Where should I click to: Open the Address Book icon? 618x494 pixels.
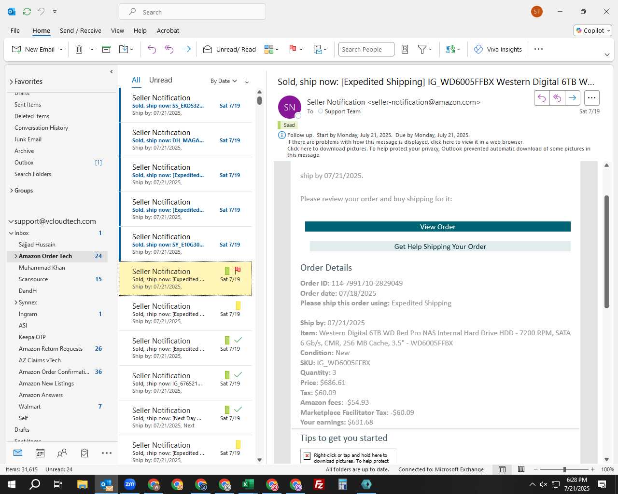pyautogui.click(x=405, y=49)
